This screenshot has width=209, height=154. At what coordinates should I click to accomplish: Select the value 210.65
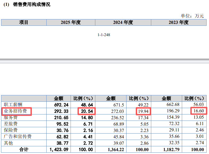[61, 118]
